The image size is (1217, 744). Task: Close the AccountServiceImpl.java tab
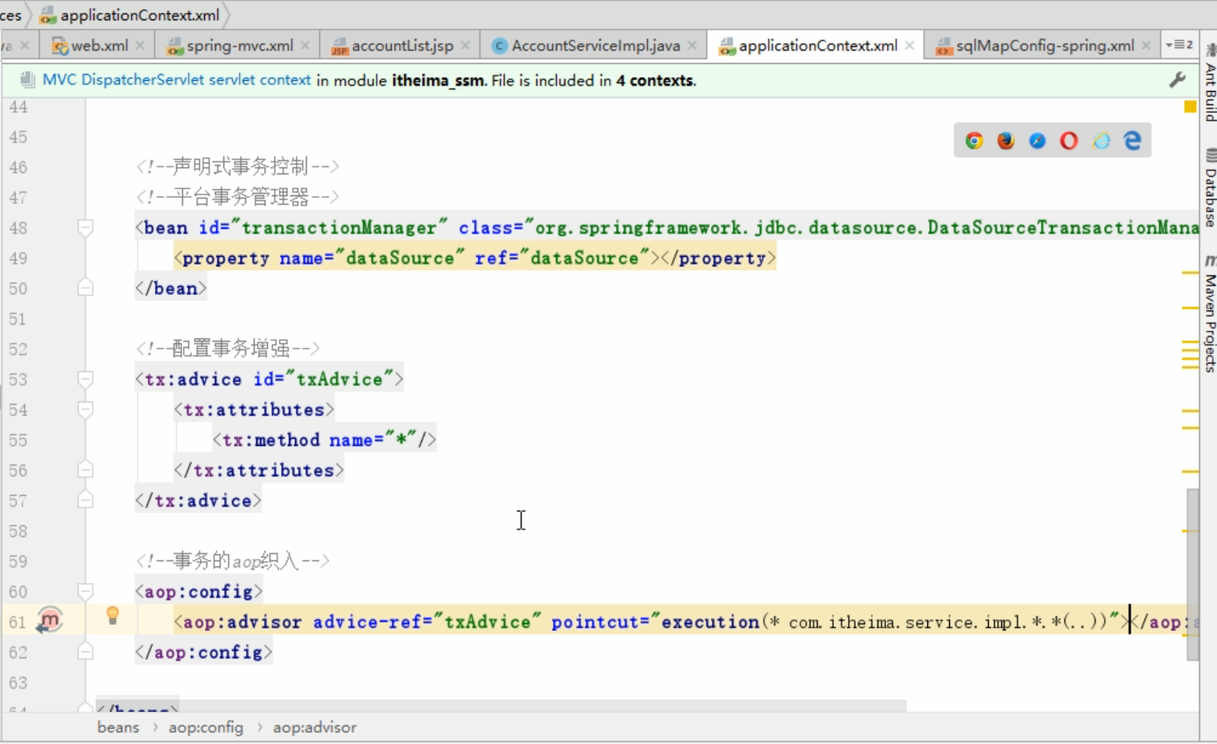[x=692, y=46]
